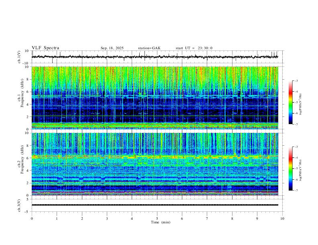Click the ch.2 spectrogram color bar
318x245 pixels.
point(290,169)
